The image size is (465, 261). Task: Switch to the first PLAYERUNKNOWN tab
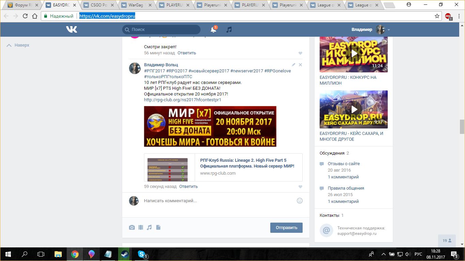(175, 5)
